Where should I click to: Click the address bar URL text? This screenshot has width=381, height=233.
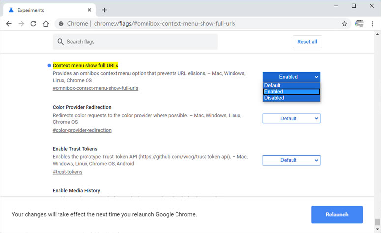click(165, 24)
